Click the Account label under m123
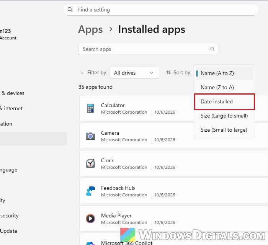 point(8,38)
